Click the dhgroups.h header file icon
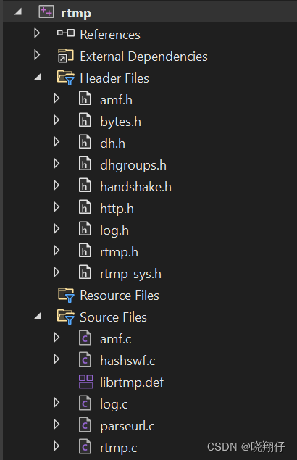This screenshot has height=460, width=297. coord(85,164)
